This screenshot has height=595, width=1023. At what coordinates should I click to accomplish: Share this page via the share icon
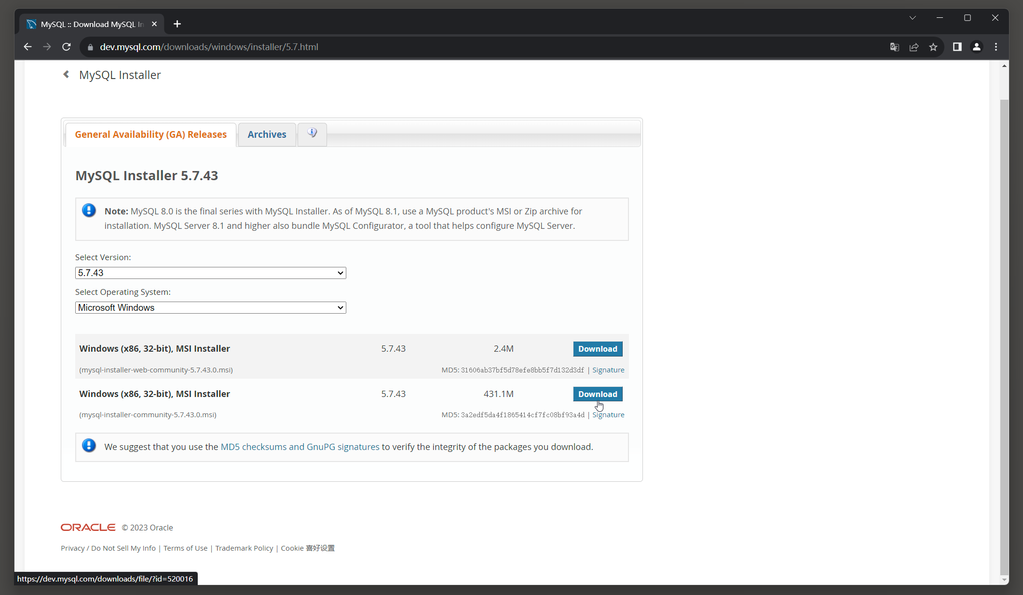[x=914, y=47]
